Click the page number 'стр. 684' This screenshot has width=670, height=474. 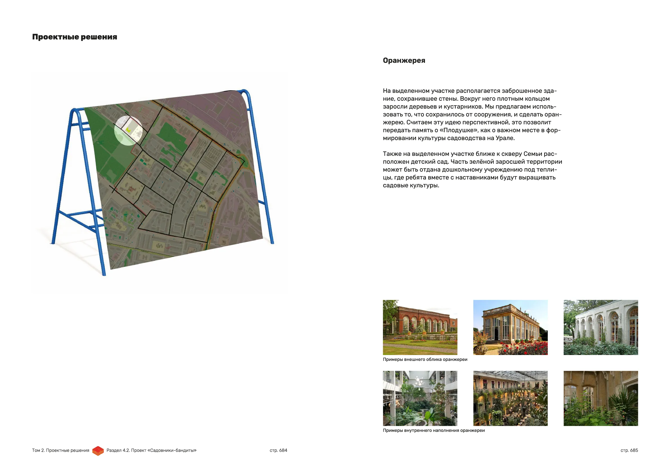(x=278, y=450)
